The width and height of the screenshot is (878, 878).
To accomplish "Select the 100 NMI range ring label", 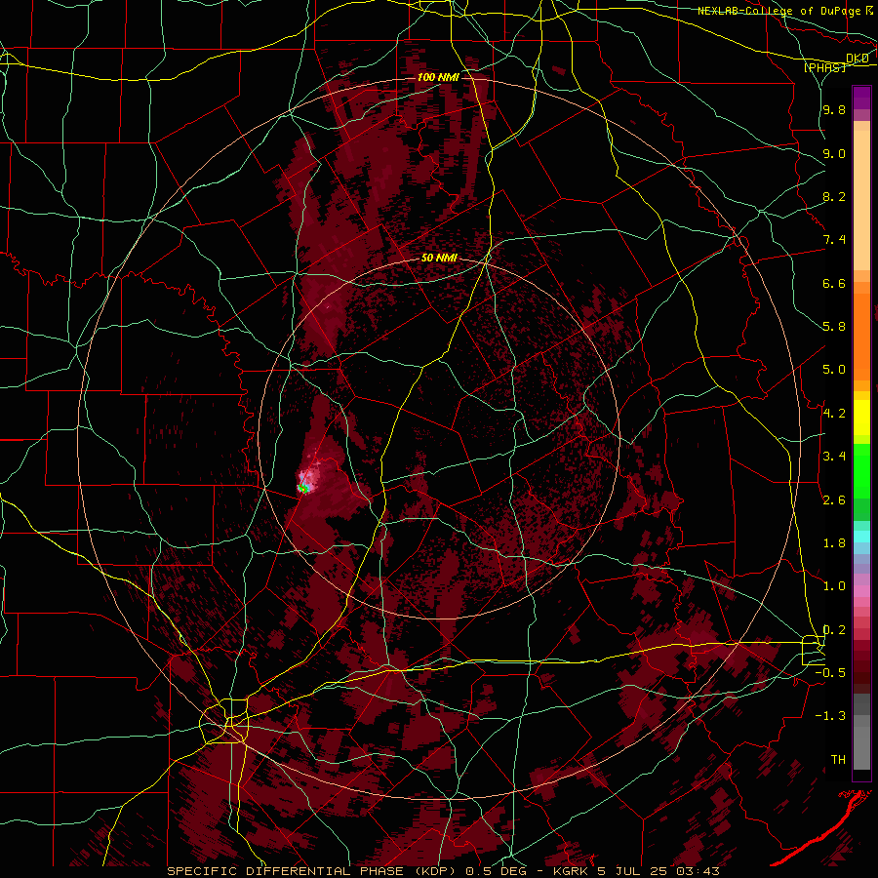I will pos(438,77).
